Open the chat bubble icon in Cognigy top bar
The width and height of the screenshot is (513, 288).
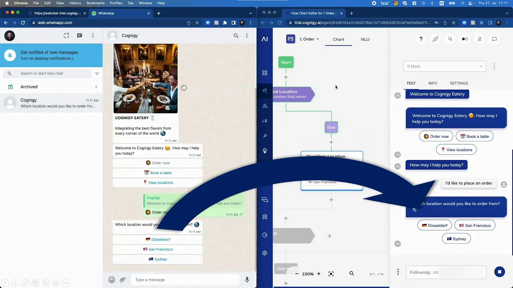click(x=495, y=39)
